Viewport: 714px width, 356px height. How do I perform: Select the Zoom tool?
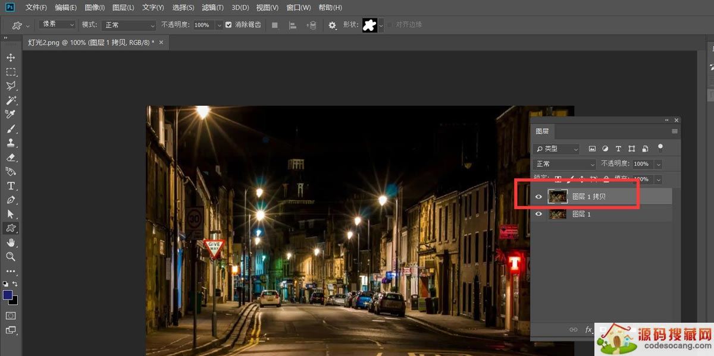[11, 257]
